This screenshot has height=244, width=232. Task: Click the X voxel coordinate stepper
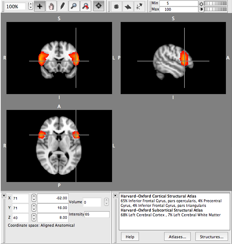coord(34,198)
